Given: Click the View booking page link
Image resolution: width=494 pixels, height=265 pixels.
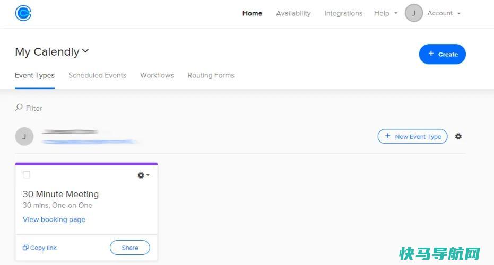Looking at the screenshot, I should (x=54, y=219).
